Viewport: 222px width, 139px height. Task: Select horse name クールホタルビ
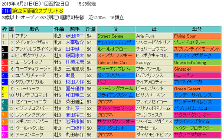tap(30, 128)
